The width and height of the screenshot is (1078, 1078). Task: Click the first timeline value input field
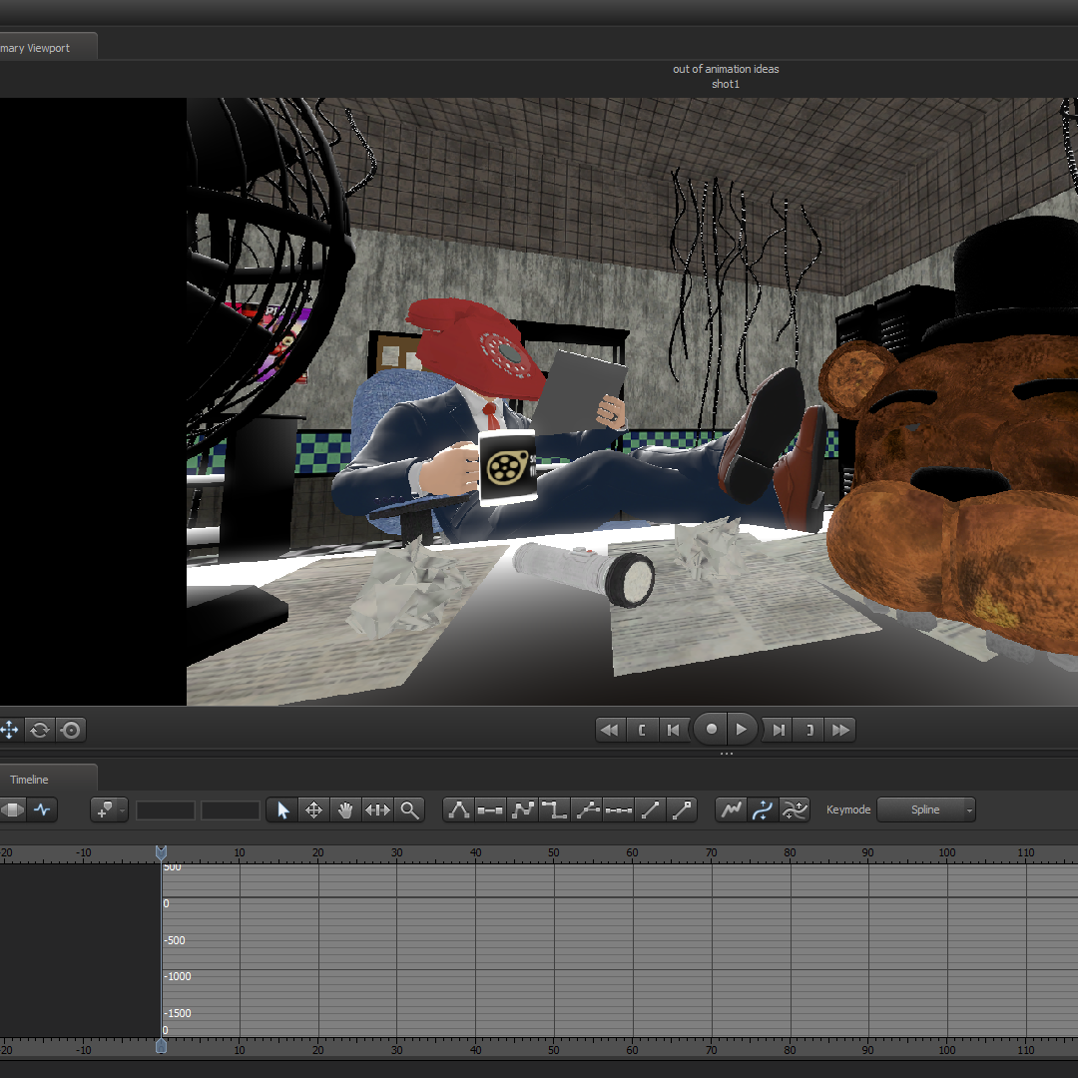pyautogui.click(x=166, y=810)
